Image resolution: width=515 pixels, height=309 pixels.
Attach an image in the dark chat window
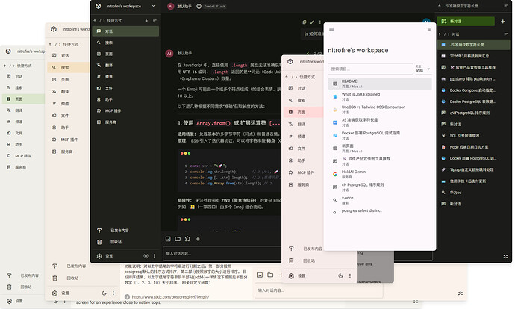tap(168, 239)
